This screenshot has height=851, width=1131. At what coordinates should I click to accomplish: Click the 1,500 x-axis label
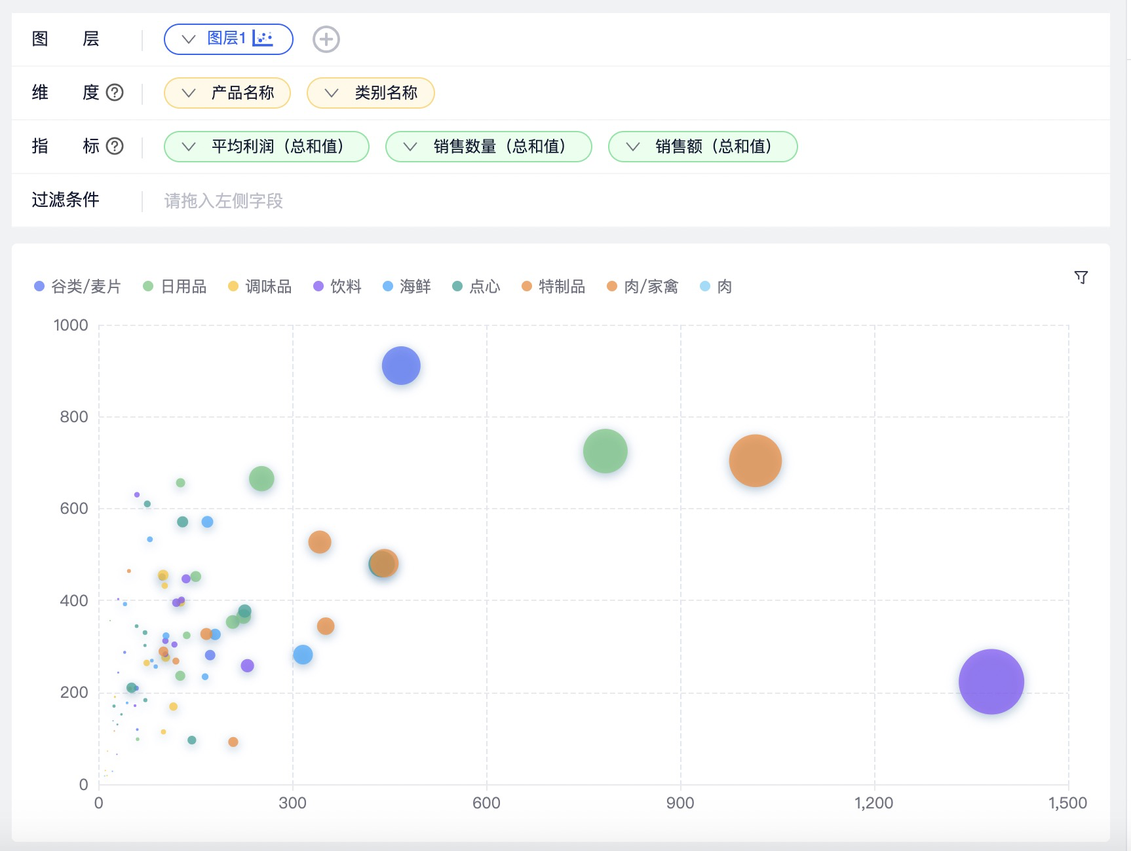1067,803
